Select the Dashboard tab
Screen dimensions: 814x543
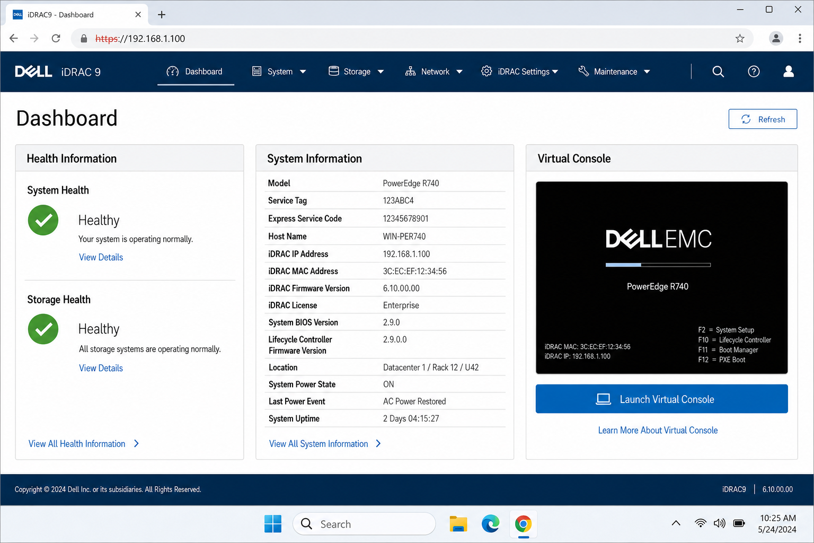(x=196, y=72)
